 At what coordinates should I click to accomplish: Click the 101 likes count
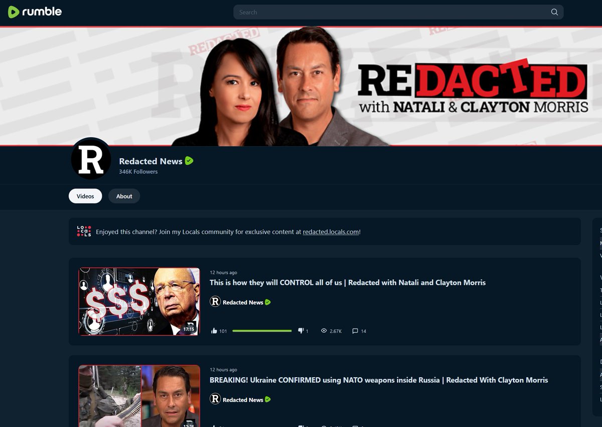[223, 331]
